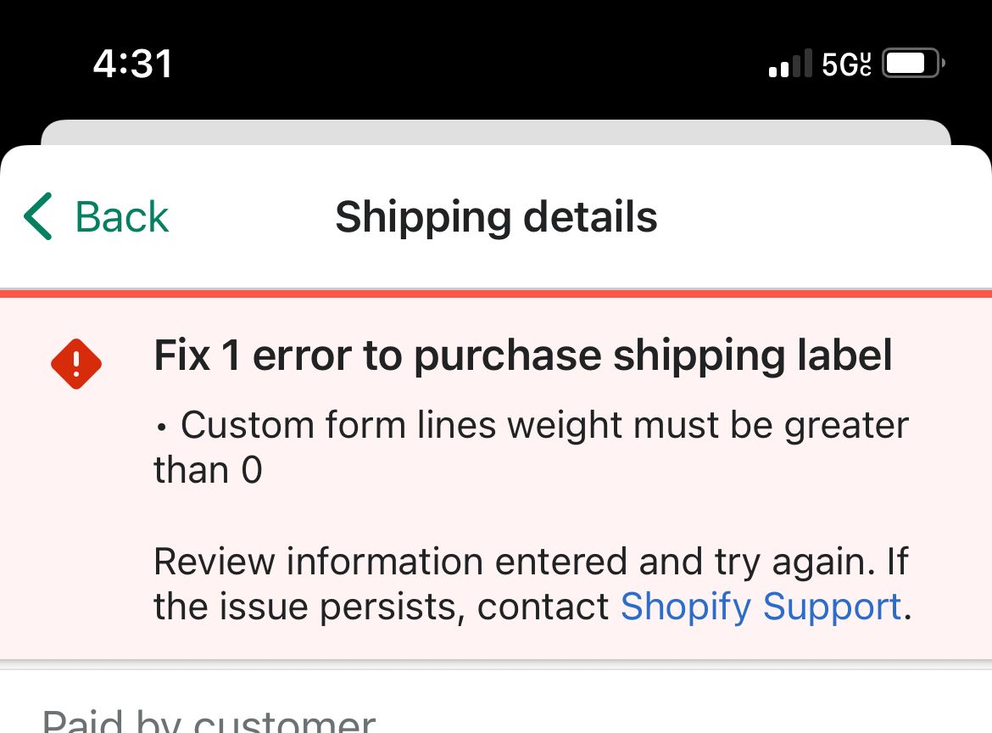
Task: Tap the battery icon in status bar
Action: (x=912, y=64)
